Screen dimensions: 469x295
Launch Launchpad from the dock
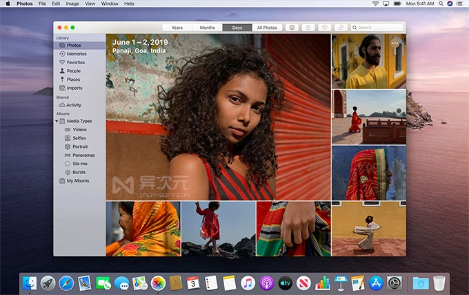tap(48, 283)
